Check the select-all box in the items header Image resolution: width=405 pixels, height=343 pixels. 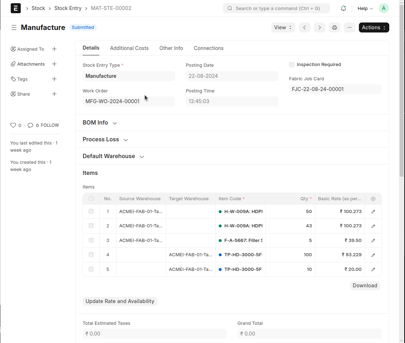91,198
